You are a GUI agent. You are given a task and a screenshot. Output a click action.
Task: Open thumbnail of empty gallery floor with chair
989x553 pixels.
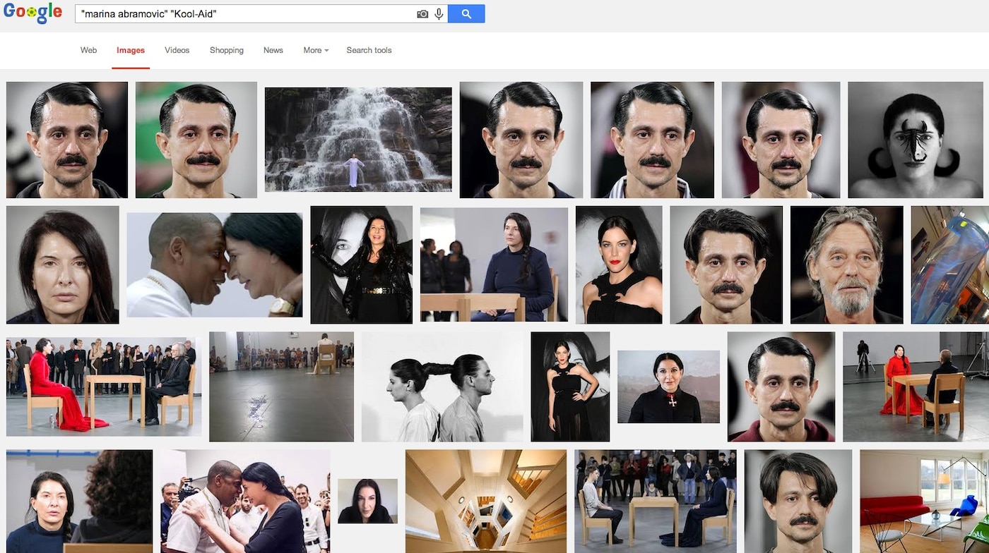point(281,387)
